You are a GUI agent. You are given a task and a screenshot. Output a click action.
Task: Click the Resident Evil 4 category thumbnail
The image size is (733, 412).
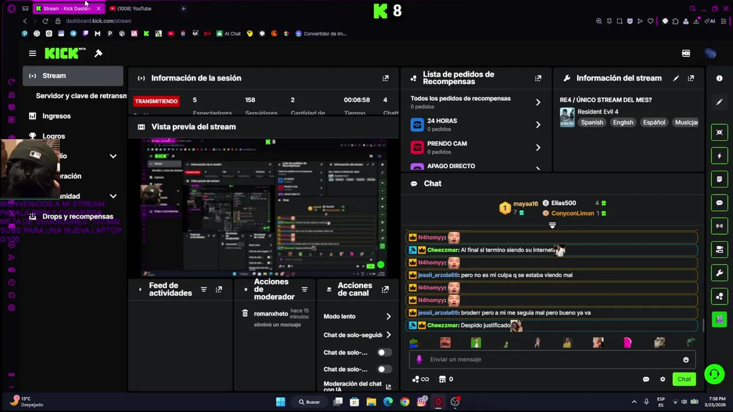(x=567, y=117)
